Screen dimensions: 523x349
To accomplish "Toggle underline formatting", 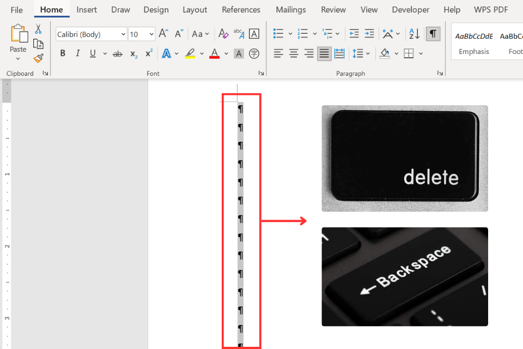I will point(93,53).
